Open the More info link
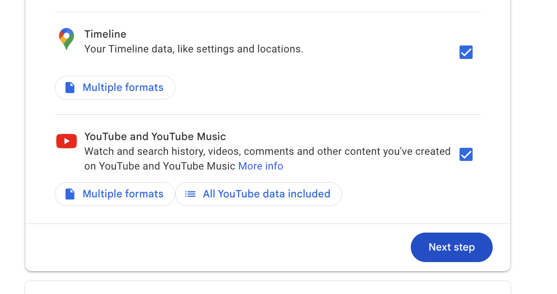This screenshot has width=557, height=294. (x=260, y=166)
